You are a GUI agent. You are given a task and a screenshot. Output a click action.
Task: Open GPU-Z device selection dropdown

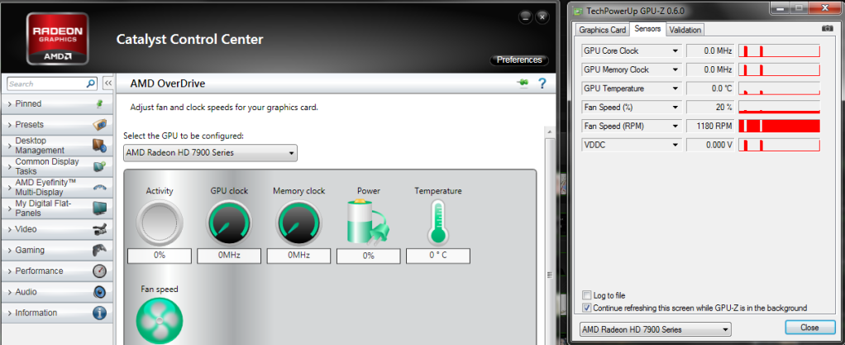(656, 329)
